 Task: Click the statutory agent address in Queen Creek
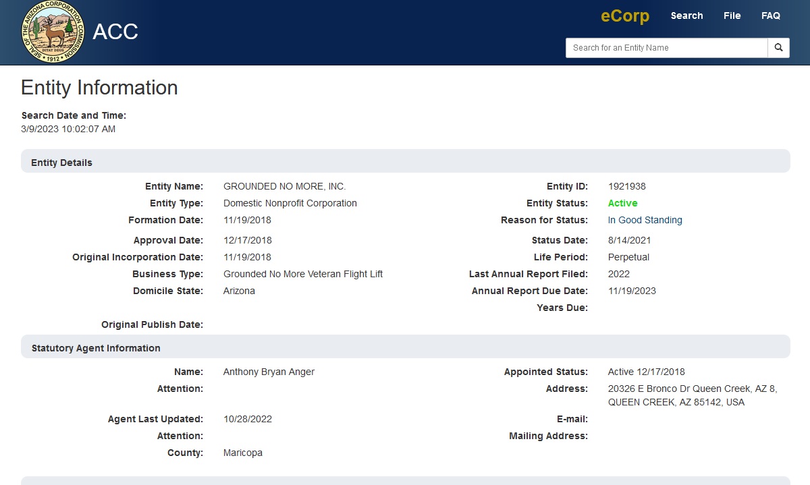pos(692,395)
